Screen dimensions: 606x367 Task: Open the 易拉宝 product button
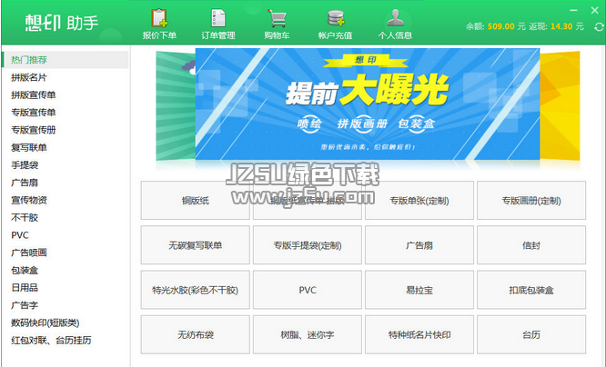point(419,290)
